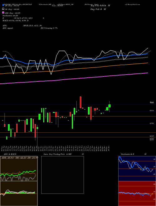Click the 'Day Vol: 0 M' text
The image size is (156, 206).
pyautogui.click(x=98, y=9)
